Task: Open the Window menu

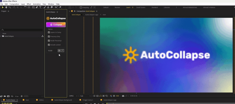Action: coord(51,4)
